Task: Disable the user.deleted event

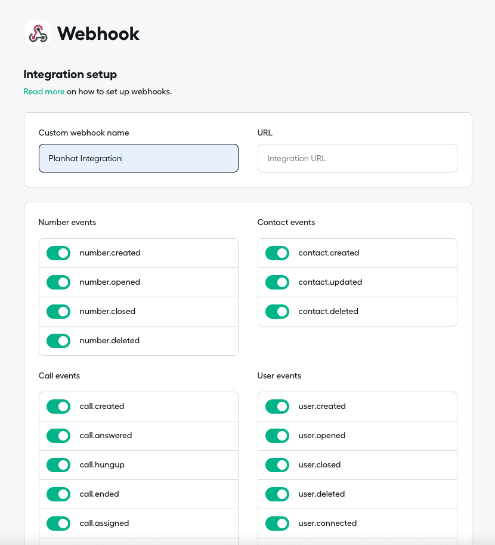Action: (x=277, y=494)
